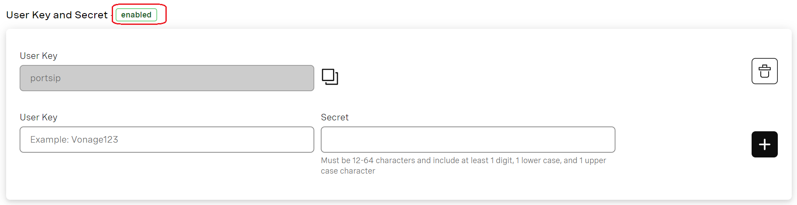Select the portsip text in the disabled field
The image size is (797, 205).
pyautogui.click(x=45, y=78)
